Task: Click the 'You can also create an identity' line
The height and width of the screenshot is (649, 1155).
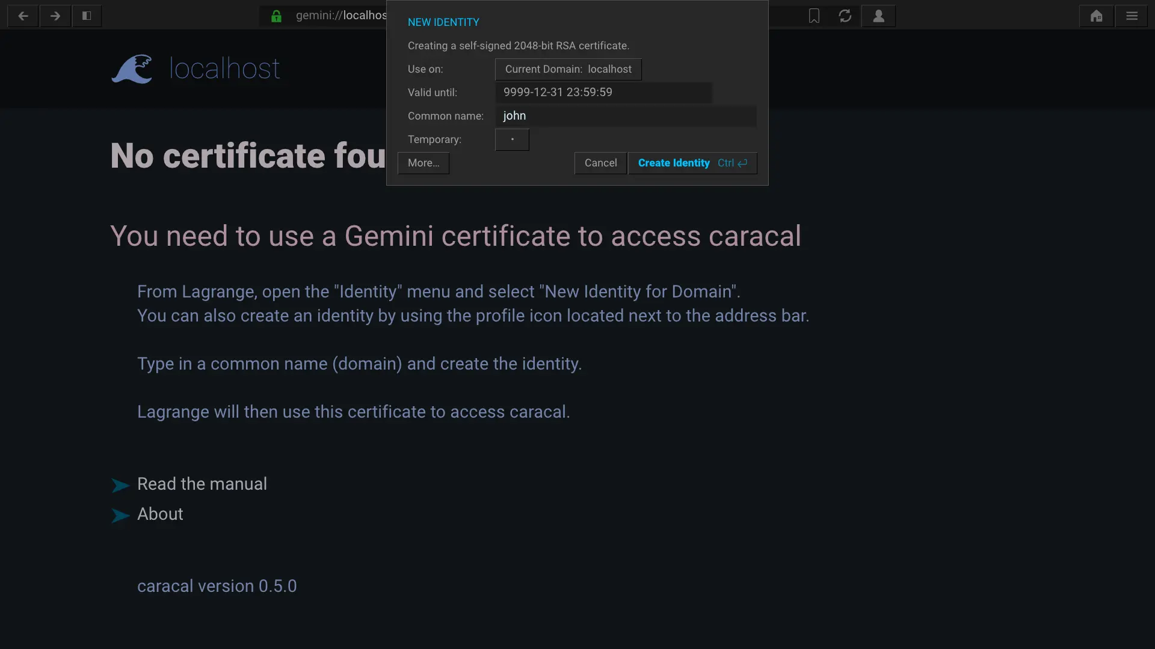Action: [x=473, y=315]
